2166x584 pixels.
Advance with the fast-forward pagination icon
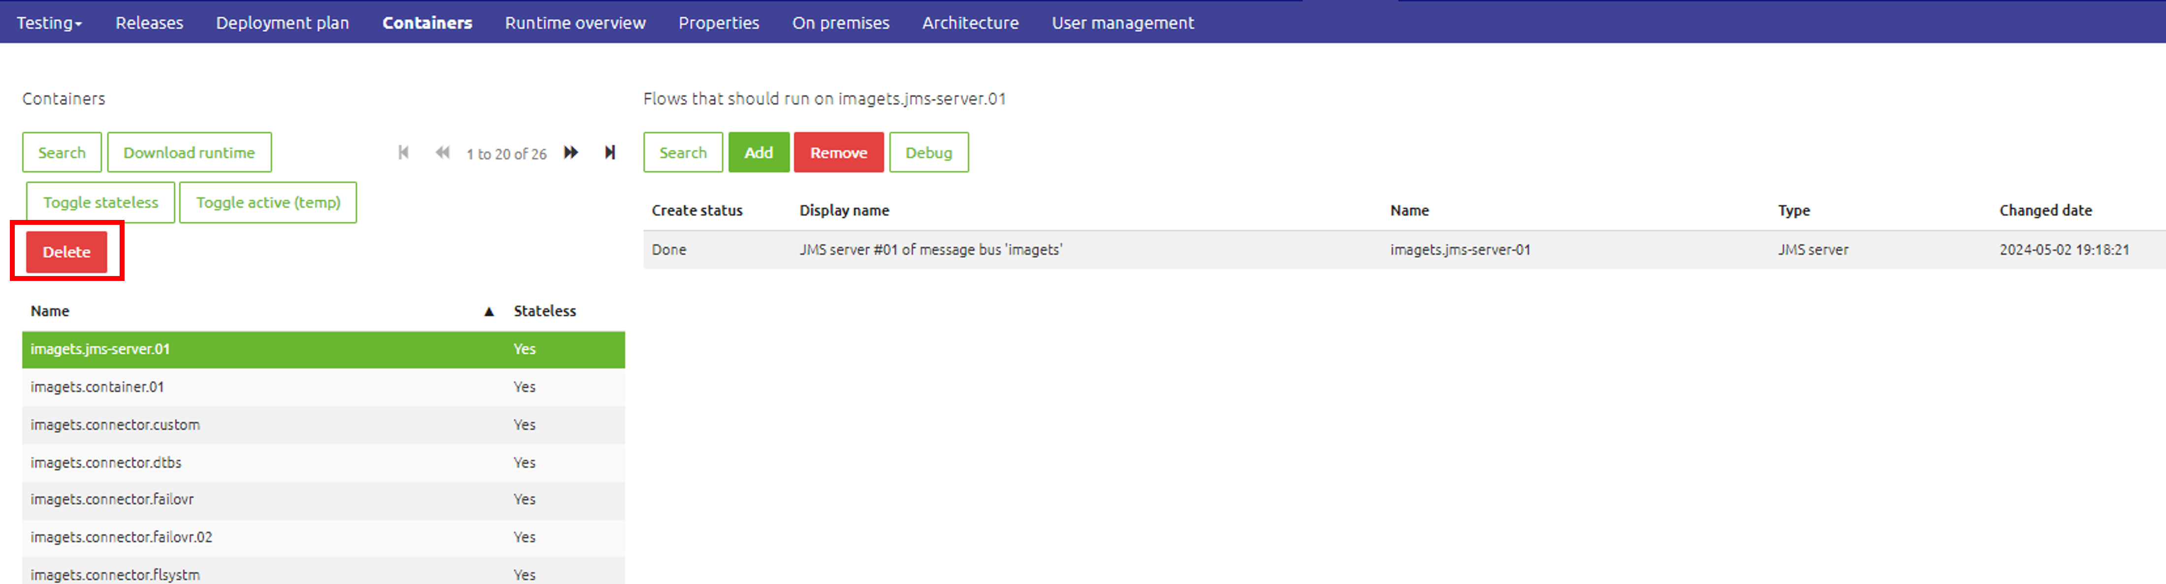point(571,152)
